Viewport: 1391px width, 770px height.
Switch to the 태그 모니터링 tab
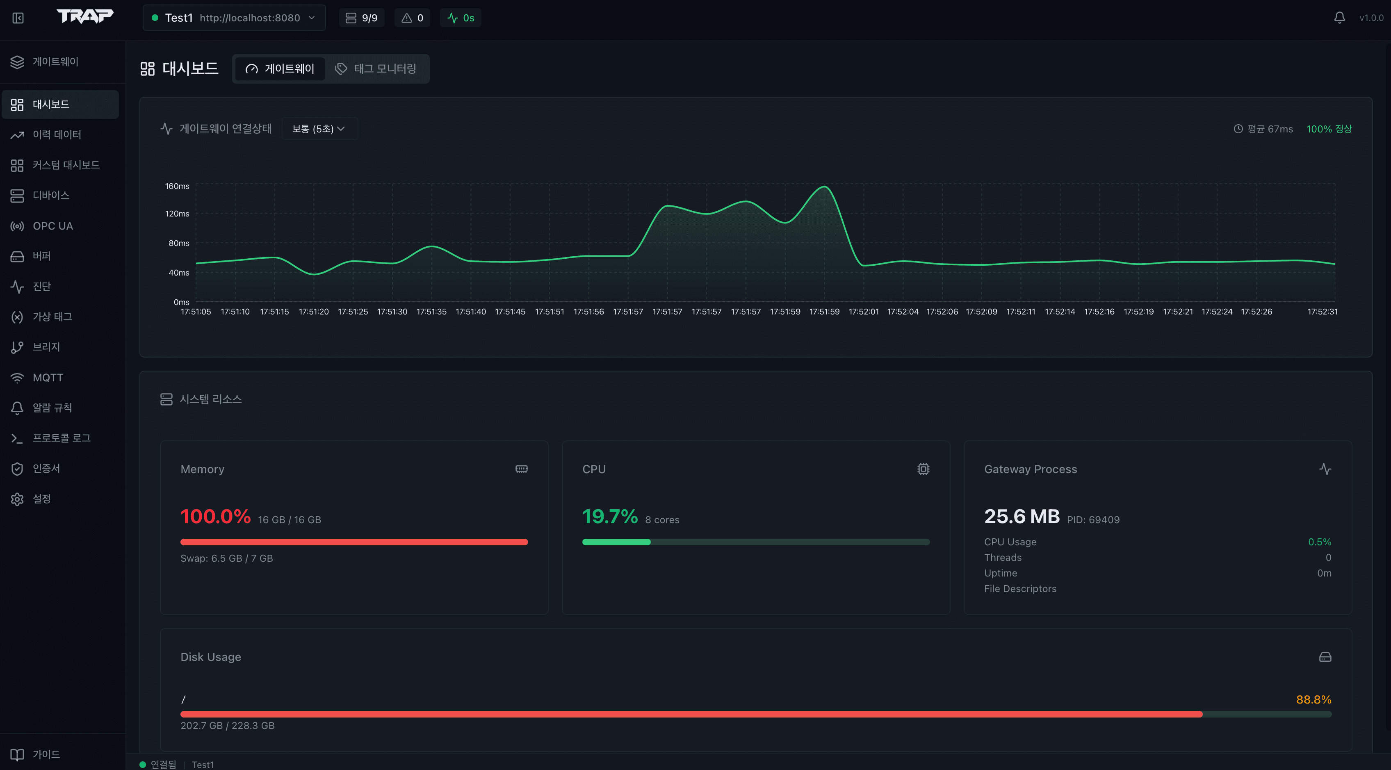click(x=376, y=68)
